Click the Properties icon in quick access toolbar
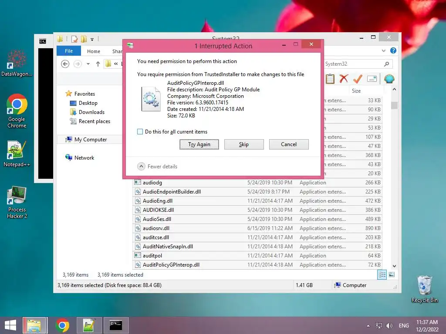The image size is (446, 334). [74, 39]
